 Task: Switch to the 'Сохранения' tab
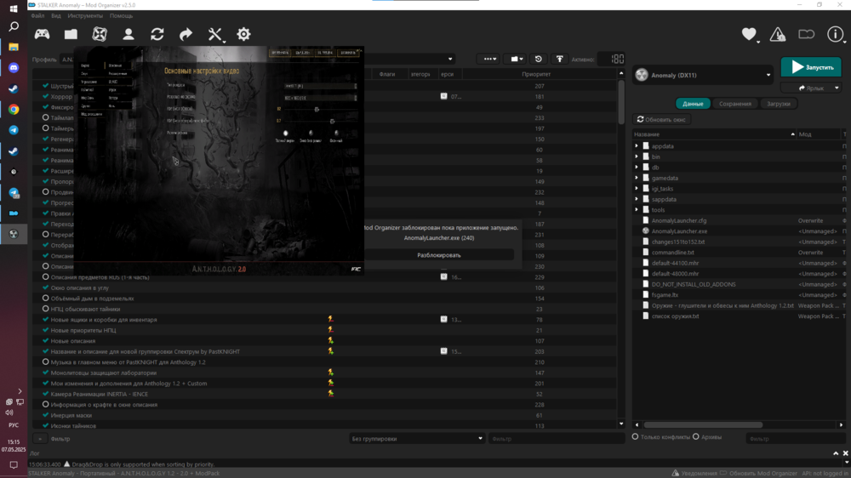click(734, 104)
